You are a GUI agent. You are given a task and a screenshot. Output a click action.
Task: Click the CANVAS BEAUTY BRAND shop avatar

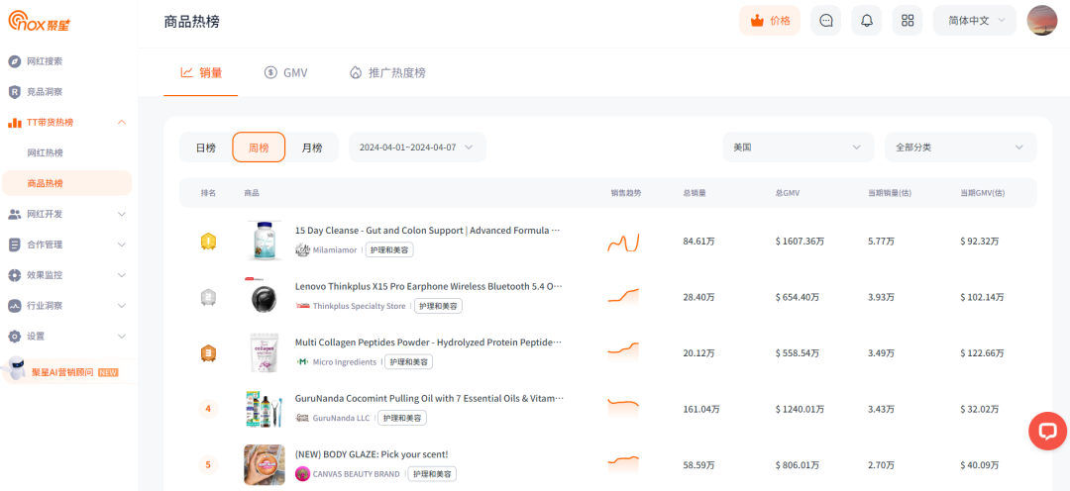coord(302,474)
